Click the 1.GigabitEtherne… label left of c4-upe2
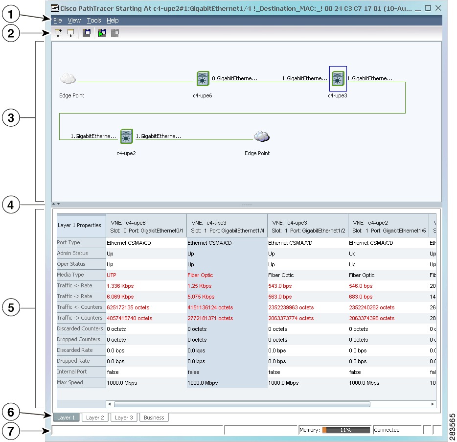457x442 pixels. pos(93,136)
